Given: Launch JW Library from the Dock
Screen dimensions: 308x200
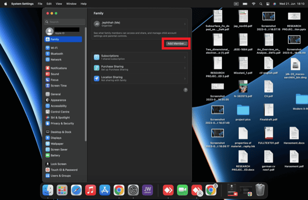Looking at the screenshot, I should pos(148,190).
